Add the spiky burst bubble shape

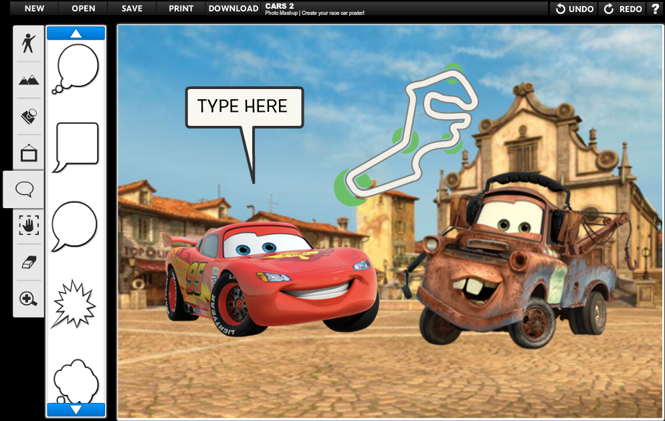(x=74, y=304)
